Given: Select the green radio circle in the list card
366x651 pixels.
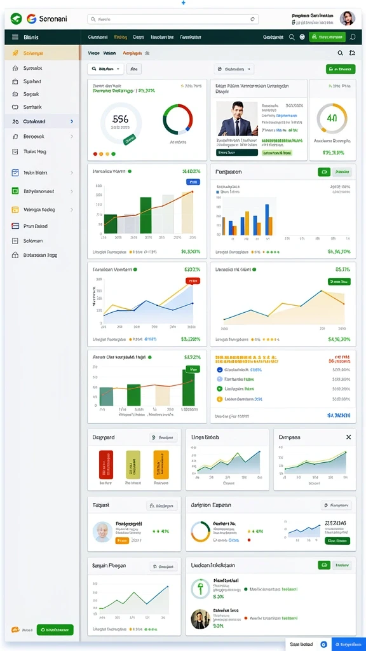Looking at the screenshot, I should [x=220, y=389].
